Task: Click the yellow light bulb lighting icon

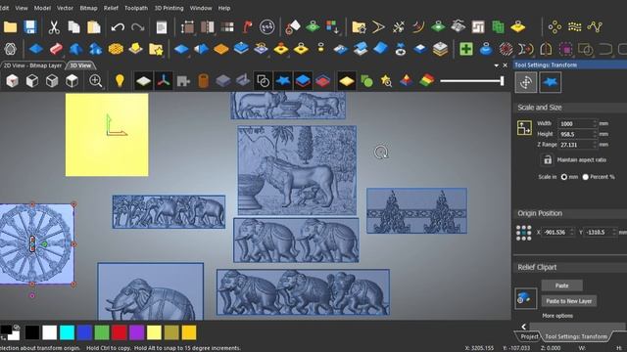Action: 120,81
